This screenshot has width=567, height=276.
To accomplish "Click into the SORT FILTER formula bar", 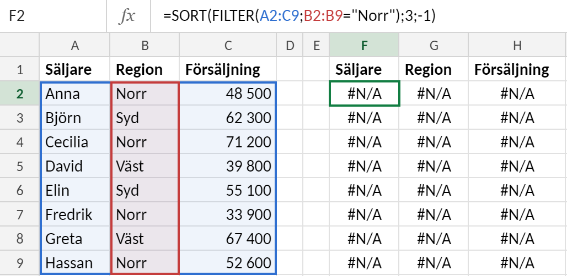I will click(x=358, y=16).
